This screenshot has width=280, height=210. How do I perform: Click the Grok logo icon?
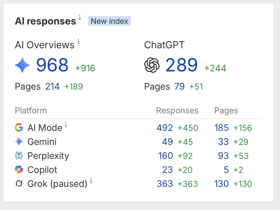coord(19,183)
